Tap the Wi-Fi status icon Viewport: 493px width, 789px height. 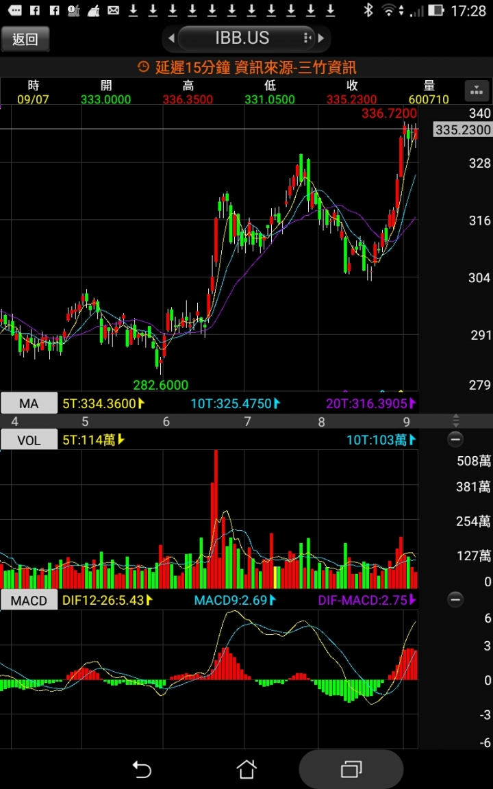389,10
